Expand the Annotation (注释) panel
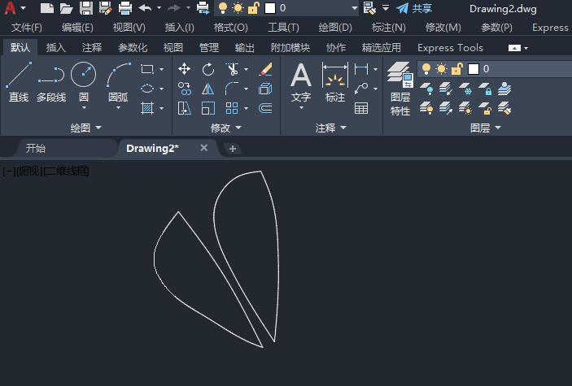572x386 pixels. click(x=331, y=128)
